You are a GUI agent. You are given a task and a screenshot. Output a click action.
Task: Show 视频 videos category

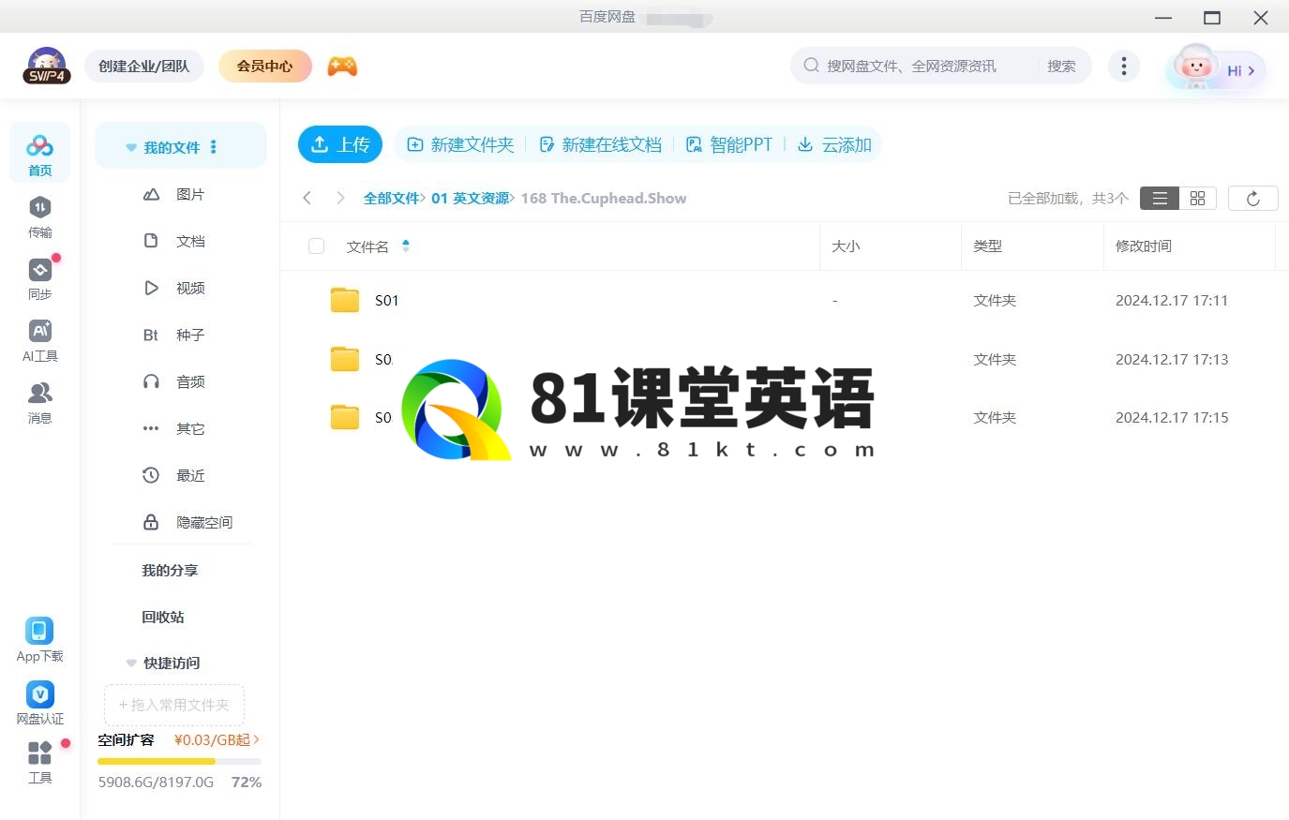(174, 288)
